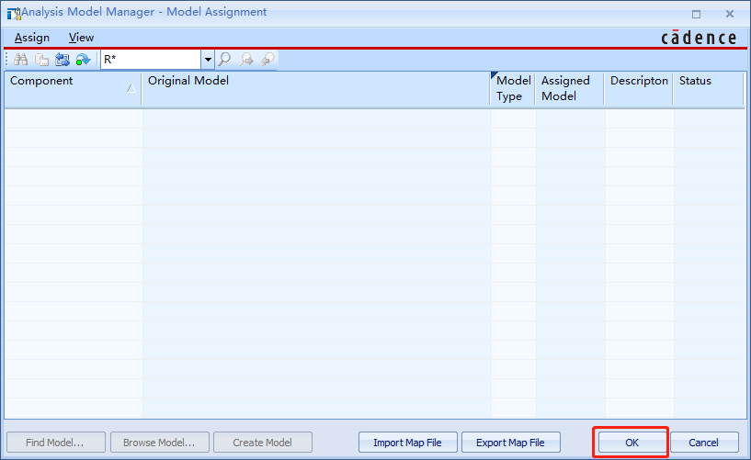751x460 pixels.
Task: Click the find next magnifier icon
Action: click(246, 60)
